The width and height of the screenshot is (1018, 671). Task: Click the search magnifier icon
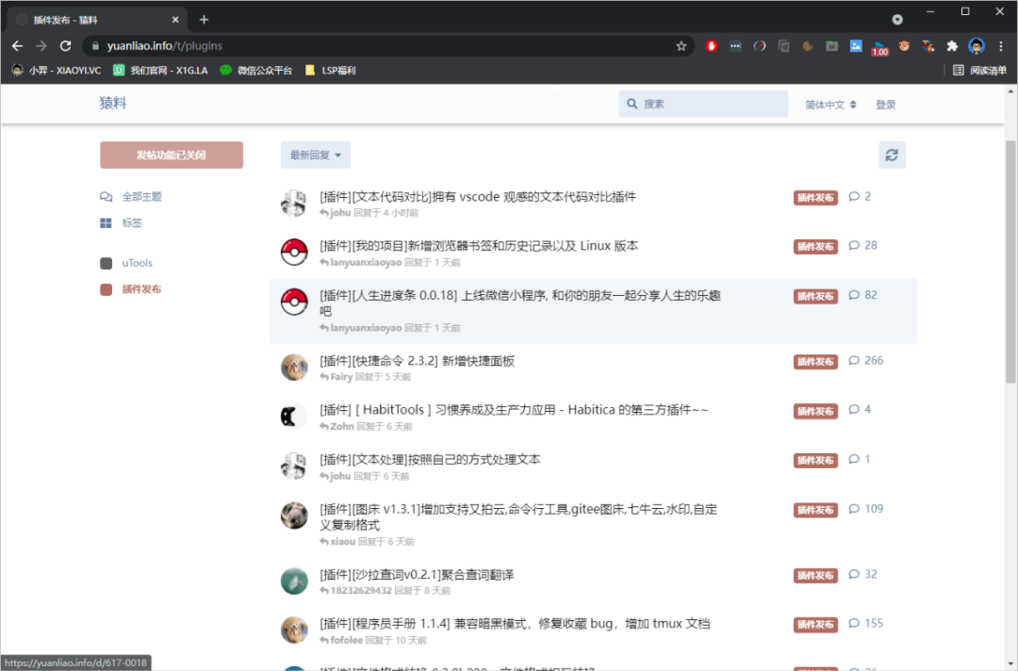tap(632, 104)
